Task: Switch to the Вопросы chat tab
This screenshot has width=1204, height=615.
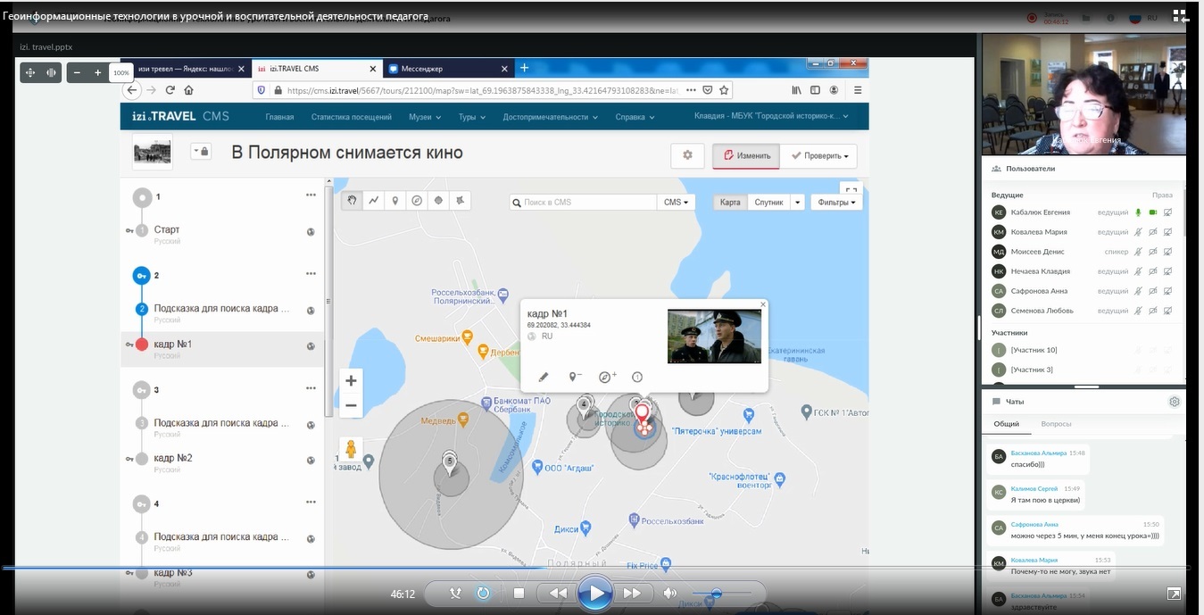Action: (1056, 424)
